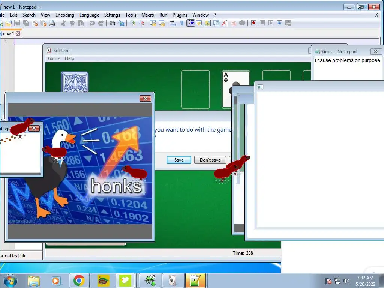Image resolution: width=384 pixels, height=288 pixels.
Task: Open the Encoding menu in Notepad++
Action: coord(64,15)
